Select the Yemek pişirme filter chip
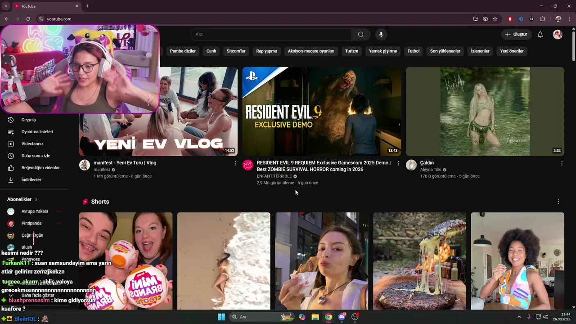Viewport: 576px width, 324px height. (383, 51)
